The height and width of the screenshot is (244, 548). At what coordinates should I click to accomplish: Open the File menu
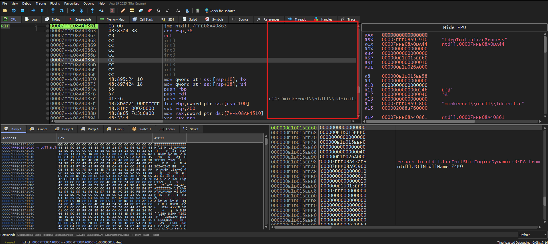click(5, 3)
